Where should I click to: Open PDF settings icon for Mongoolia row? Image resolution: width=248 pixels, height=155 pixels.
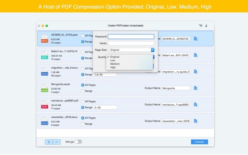196,88
